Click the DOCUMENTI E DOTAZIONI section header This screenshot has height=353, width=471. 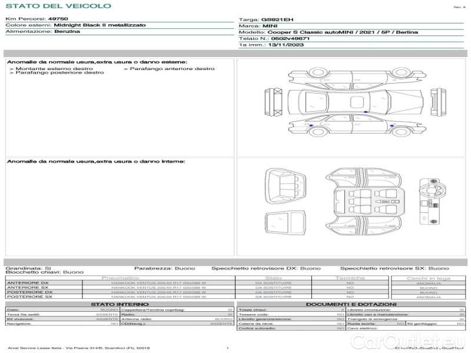pos(351,304)
